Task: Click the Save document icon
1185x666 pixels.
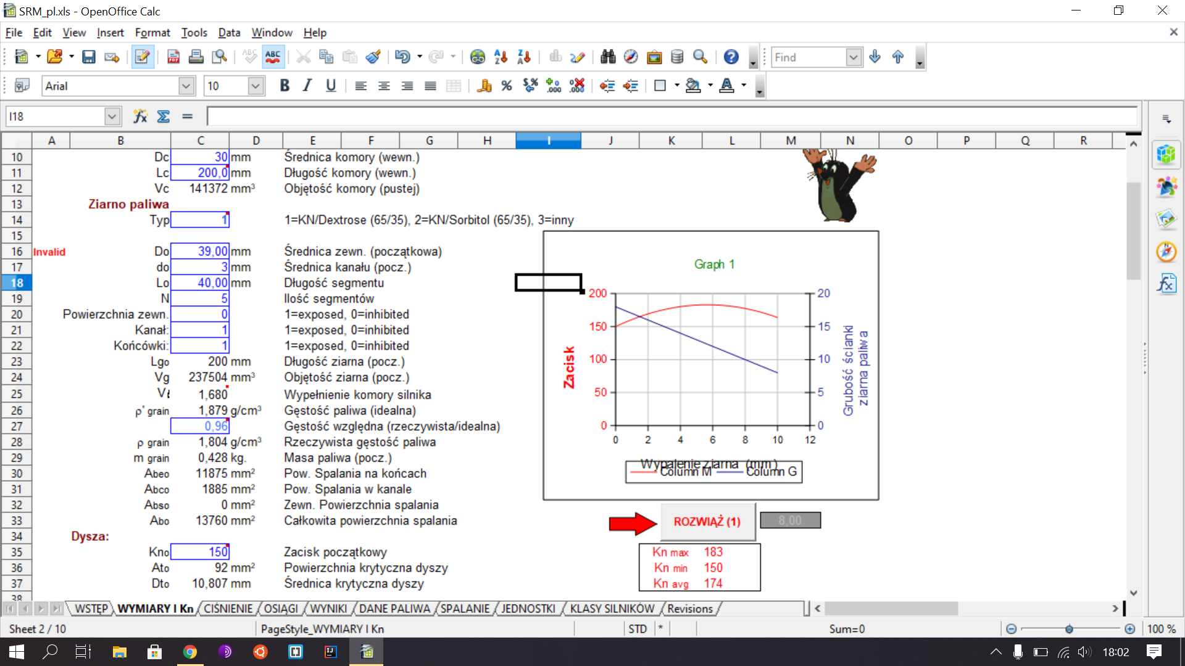Action: (89, 57)
